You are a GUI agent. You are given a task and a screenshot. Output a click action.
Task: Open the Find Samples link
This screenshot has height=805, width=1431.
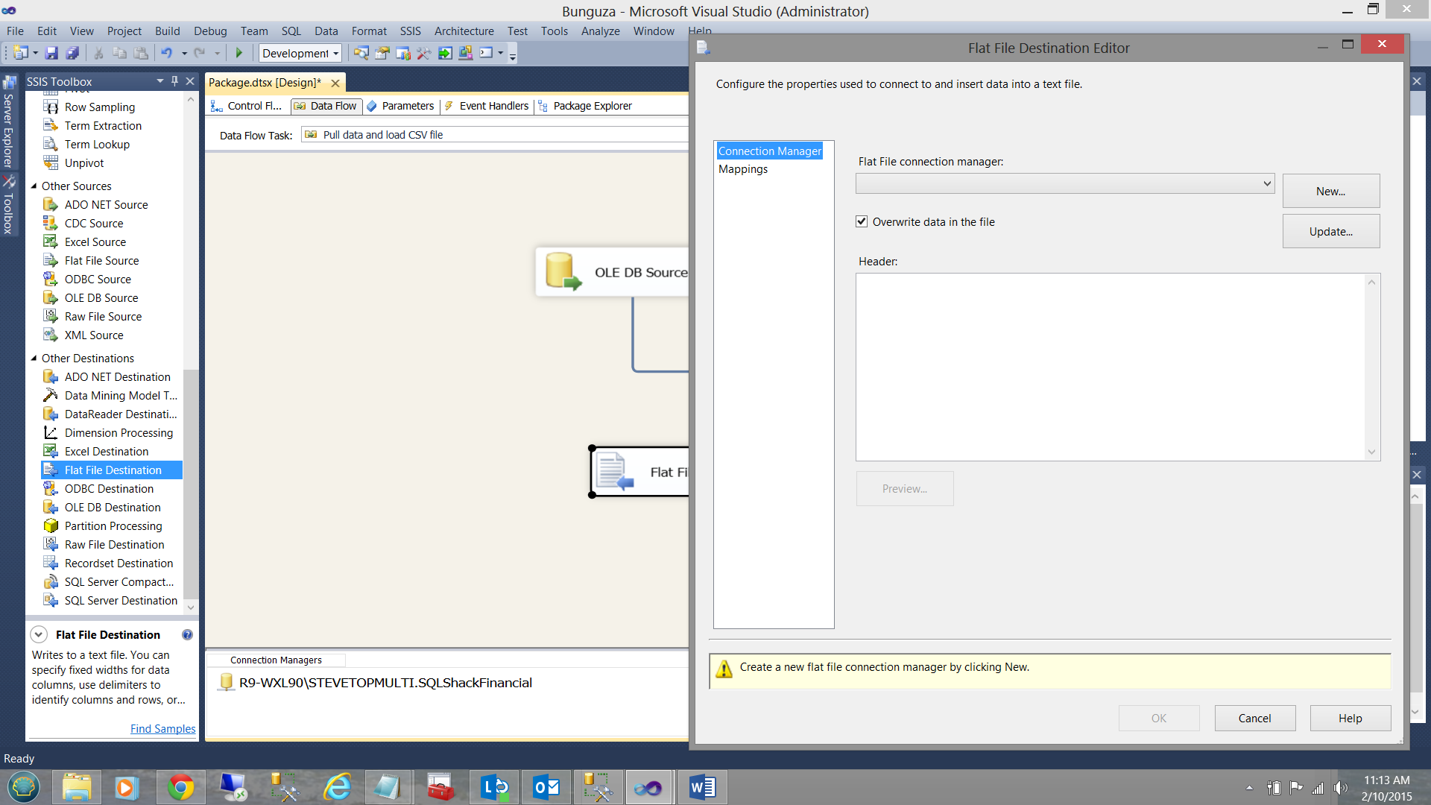tap(162, 729)
